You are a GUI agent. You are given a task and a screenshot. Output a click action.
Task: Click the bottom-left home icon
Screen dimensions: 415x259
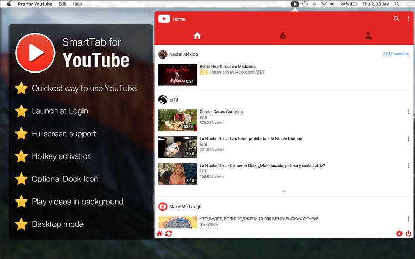(x=160, y=234)
